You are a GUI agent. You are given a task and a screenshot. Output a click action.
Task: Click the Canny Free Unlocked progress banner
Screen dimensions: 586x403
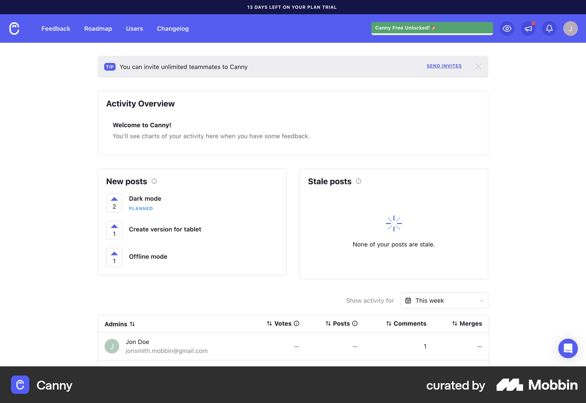[432, 28]
